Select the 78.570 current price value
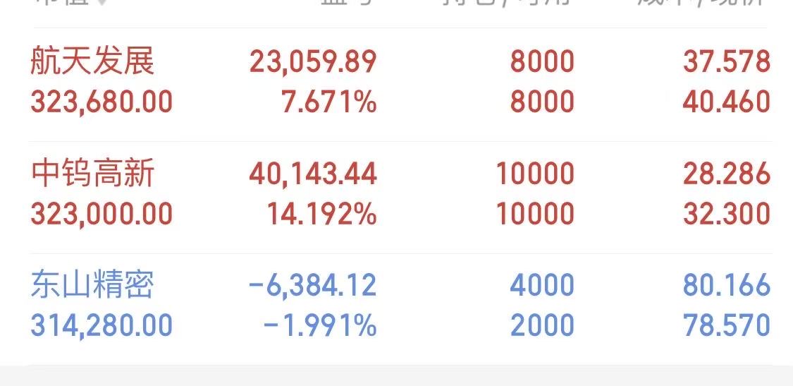793x386 pixels. (727, 325)
